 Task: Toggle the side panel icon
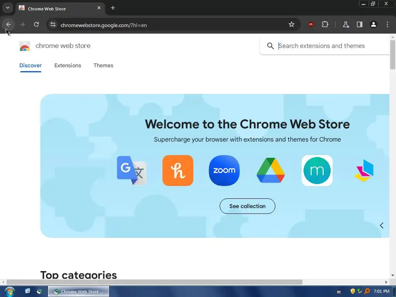coord(360,24)
